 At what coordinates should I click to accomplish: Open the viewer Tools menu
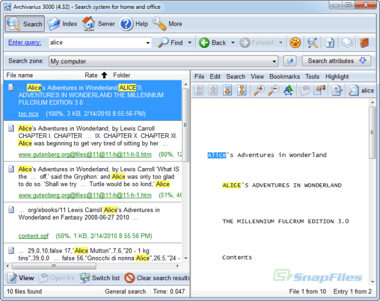pyautogui.click(x=312, y=77)
